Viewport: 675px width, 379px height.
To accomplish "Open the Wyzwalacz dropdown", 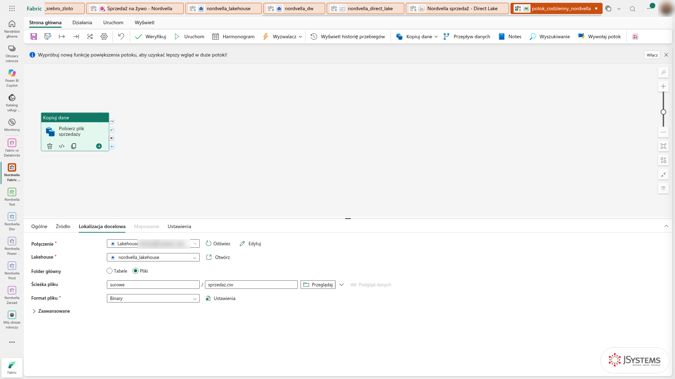I will click(283, 36).
